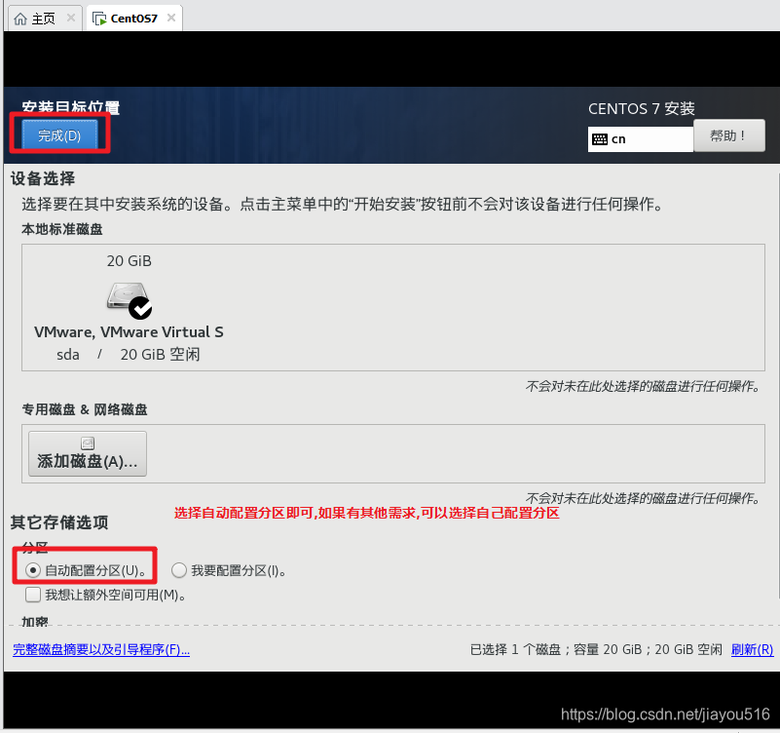Switch to the CentOS7 VM tab
This screenshot has height=733, width=780.
pyautogui.click(x=133, y=19)
